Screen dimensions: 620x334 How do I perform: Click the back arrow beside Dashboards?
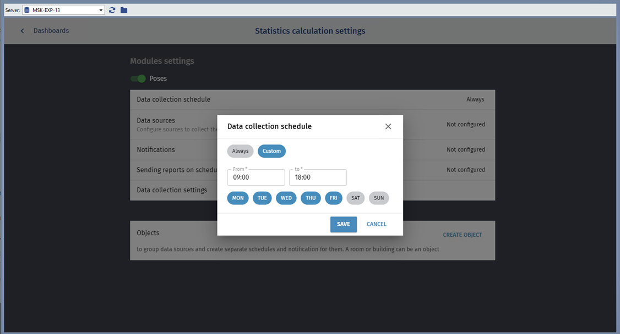23,31
